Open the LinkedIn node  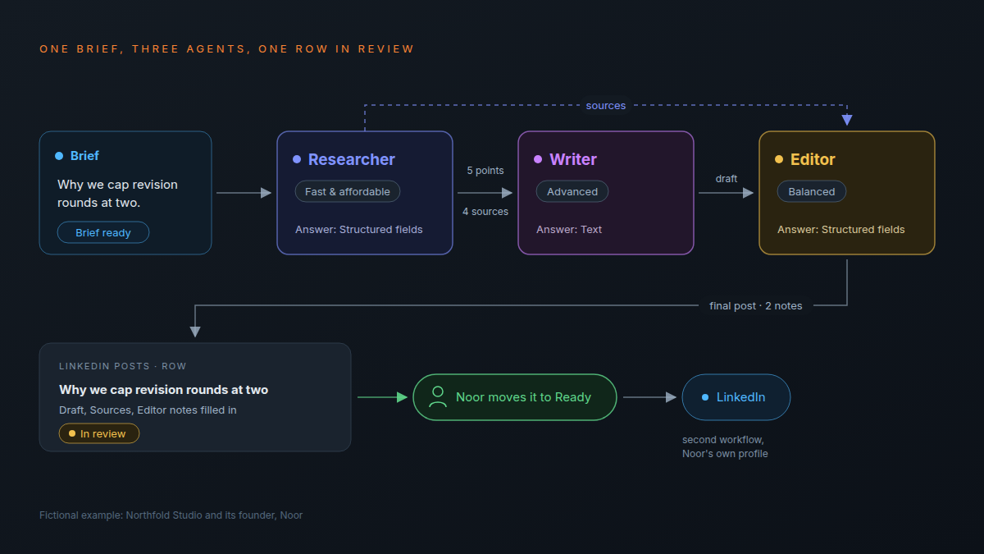pyautogui.click(x=736, y=397)
